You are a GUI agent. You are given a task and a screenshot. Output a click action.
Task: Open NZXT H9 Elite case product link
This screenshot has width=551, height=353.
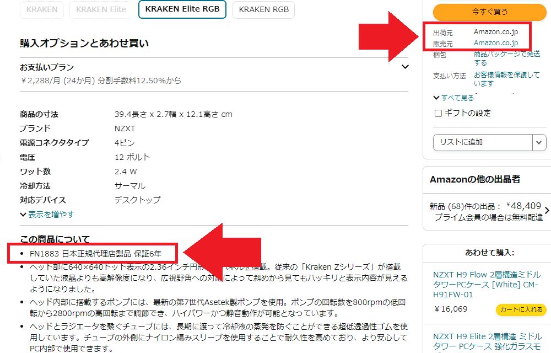[x=487, y=341]
